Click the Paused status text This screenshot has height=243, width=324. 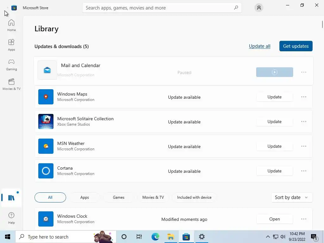184,72
